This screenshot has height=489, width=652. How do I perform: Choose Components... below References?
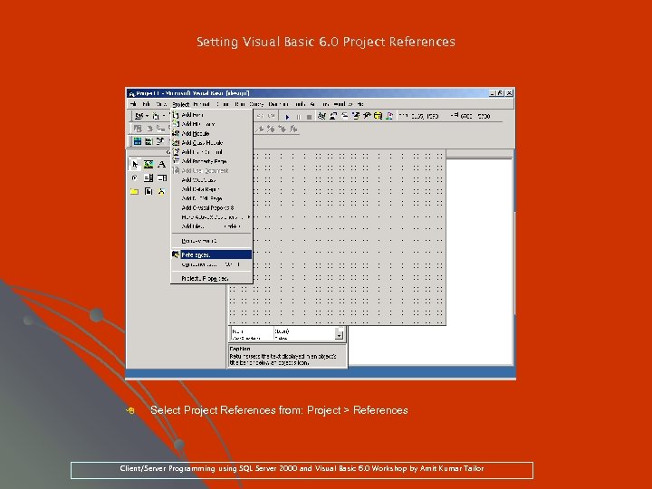point(211,264)
